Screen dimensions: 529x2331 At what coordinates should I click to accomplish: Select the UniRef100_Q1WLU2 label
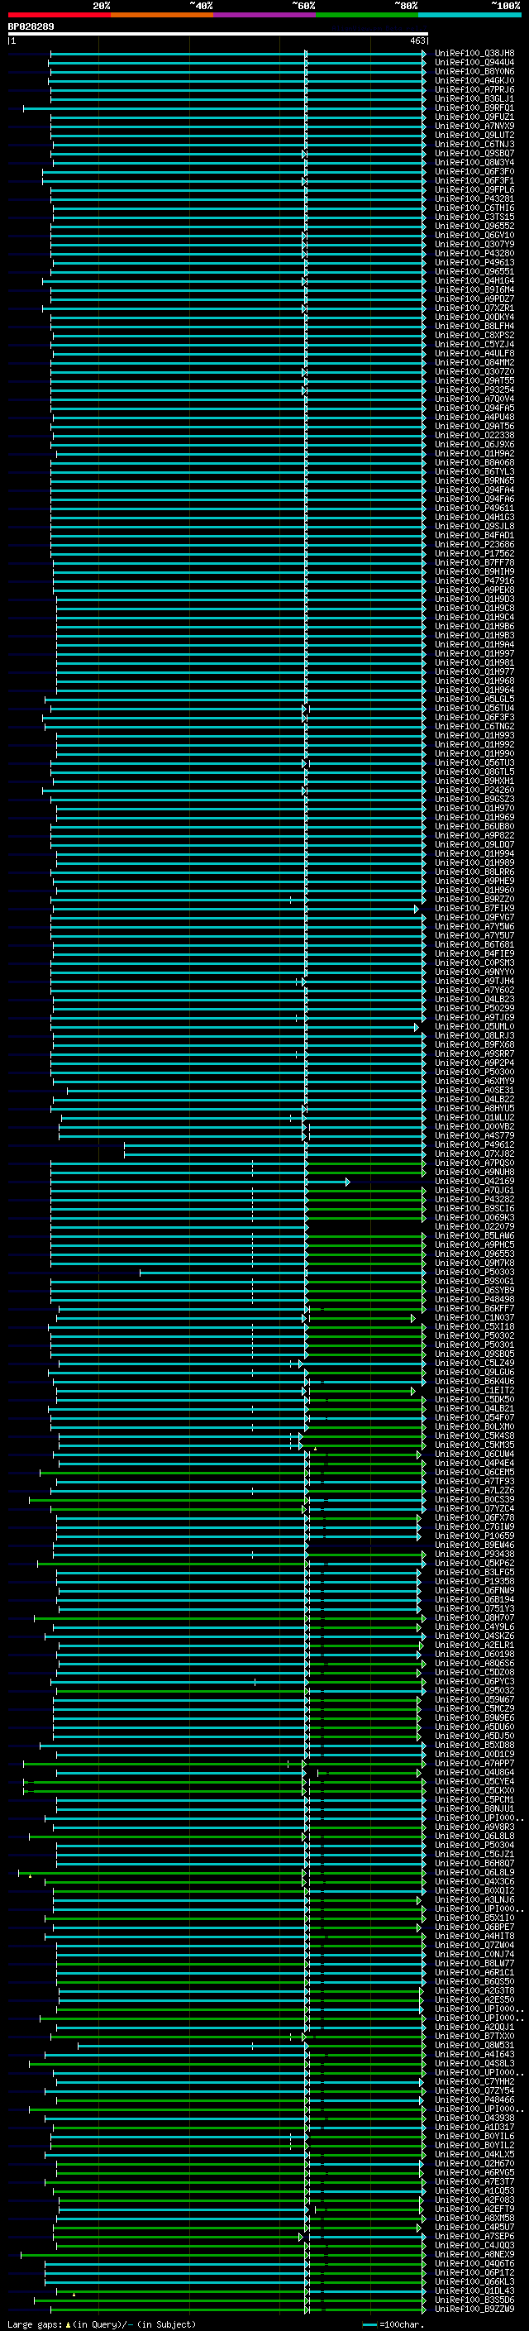coord(474,1118)
